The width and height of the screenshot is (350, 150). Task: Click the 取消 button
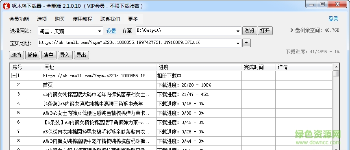17,55
